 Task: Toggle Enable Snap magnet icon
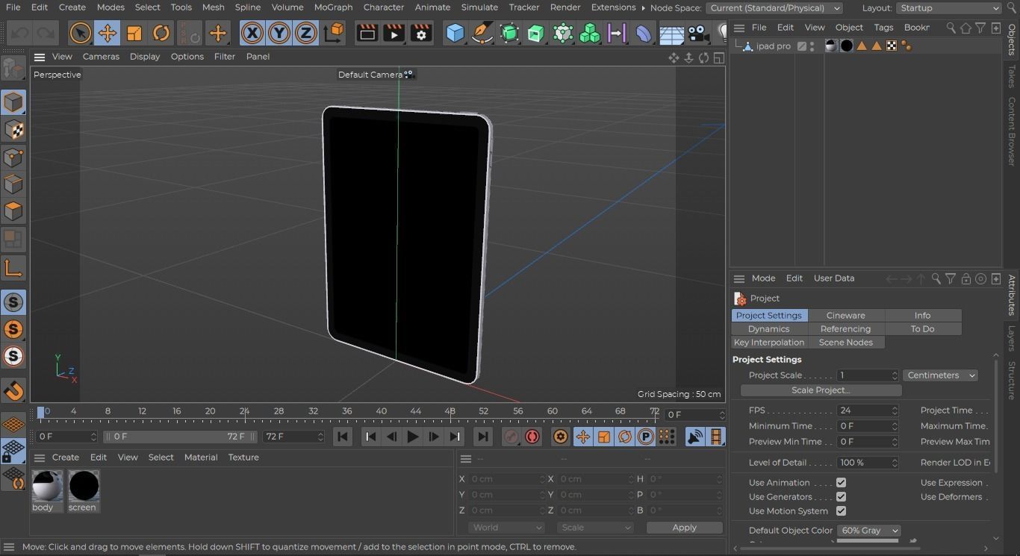click(13, 390)
